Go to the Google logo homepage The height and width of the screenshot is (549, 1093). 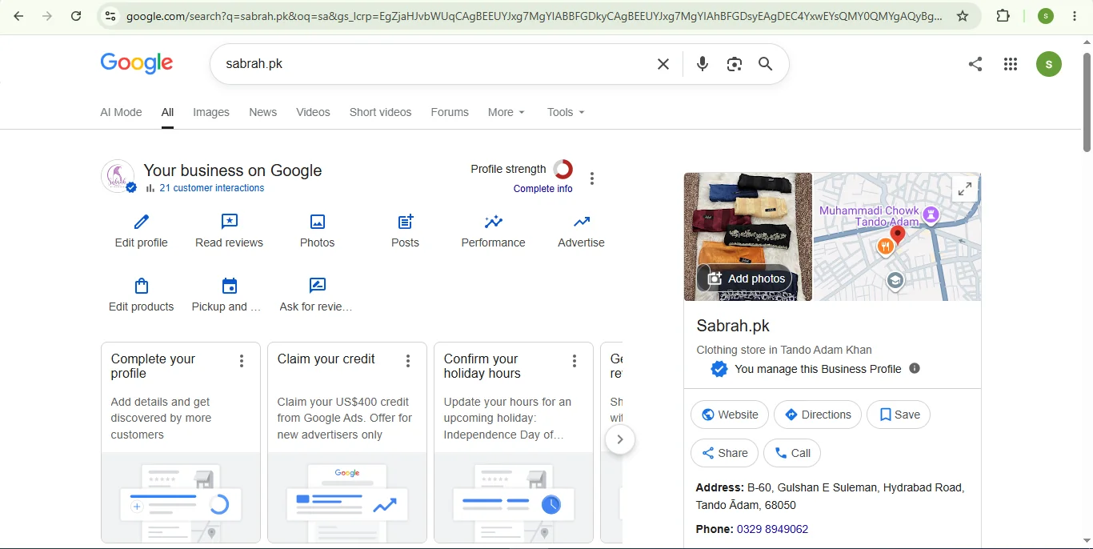tap(137, 63)
